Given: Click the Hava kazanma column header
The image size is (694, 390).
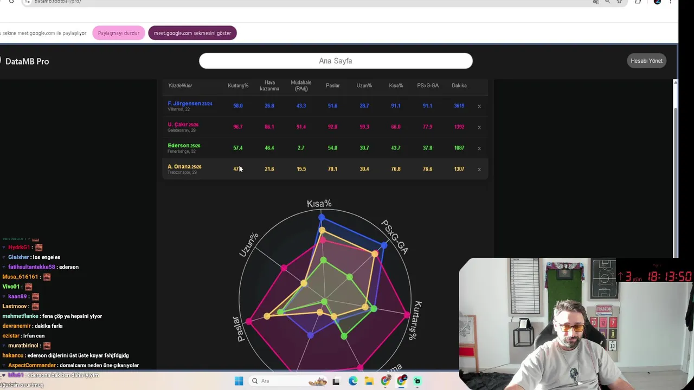Looking at the screenshot, I should 269,86.
